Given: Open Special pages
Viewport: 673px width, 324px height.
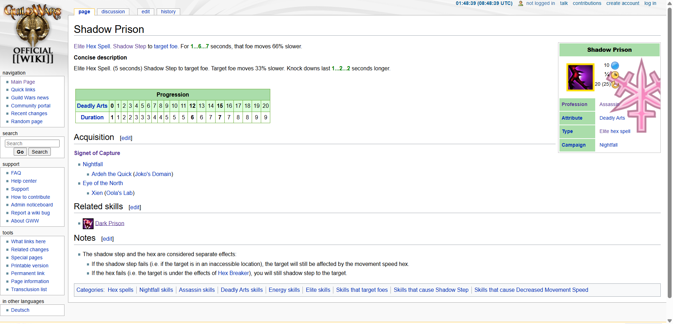Looking at the screenshot, I should (x=27, y=258).
